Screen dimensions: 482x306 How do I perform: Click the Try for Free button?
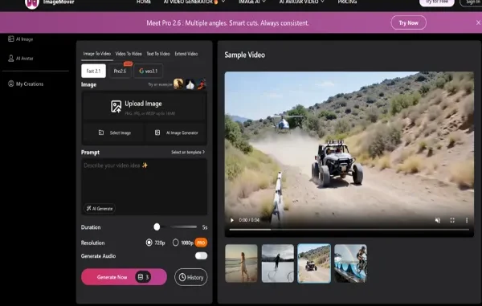click(437, 2)
